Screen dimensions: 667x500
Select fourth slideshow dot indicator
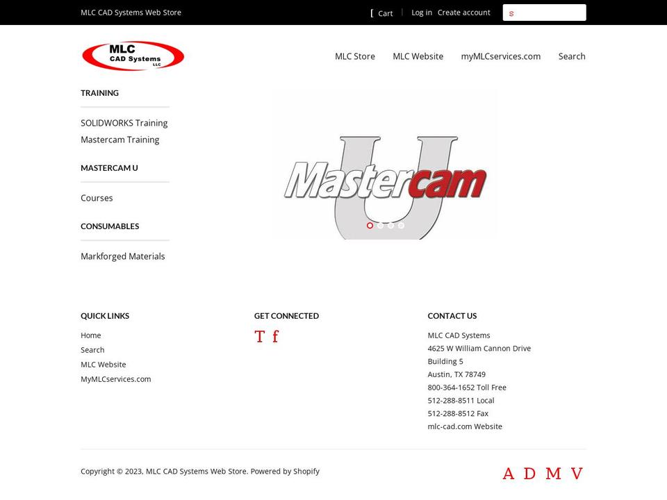(401, 225)
